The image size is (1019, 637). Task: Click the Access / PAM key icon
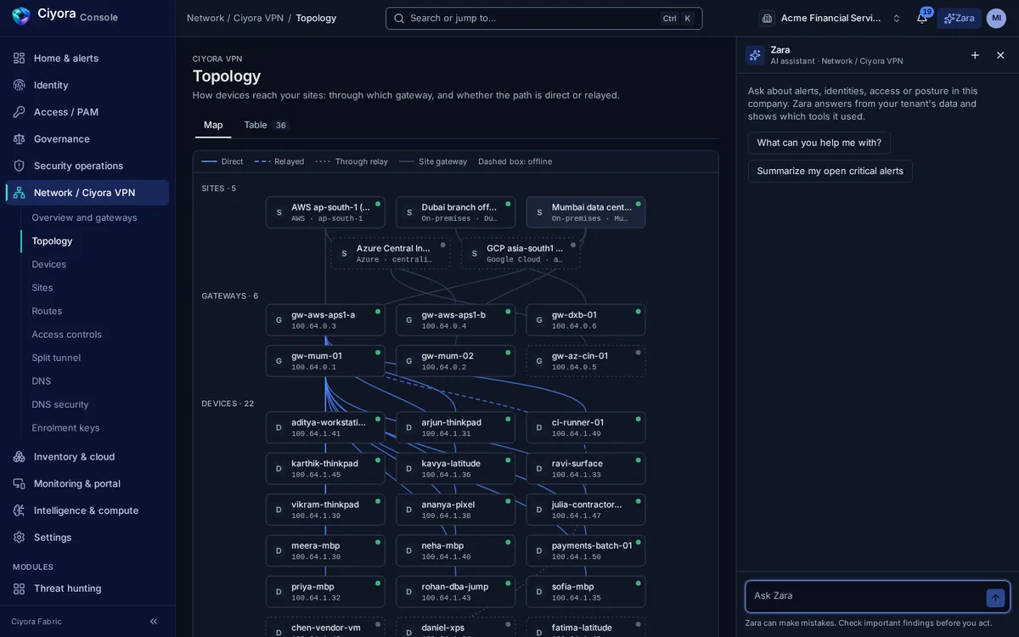20,112
